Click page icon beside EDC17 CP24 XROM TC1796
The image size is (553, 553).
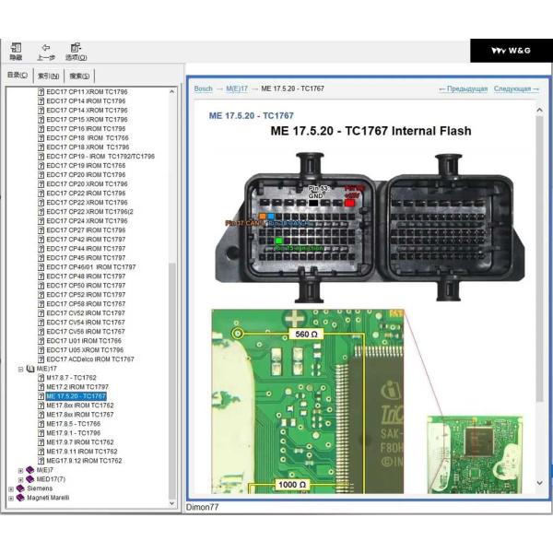click(x=41, y=221)
